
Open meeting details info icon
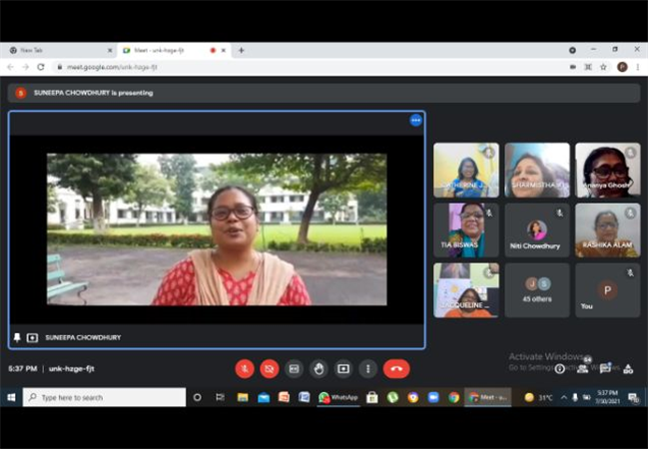559,368
